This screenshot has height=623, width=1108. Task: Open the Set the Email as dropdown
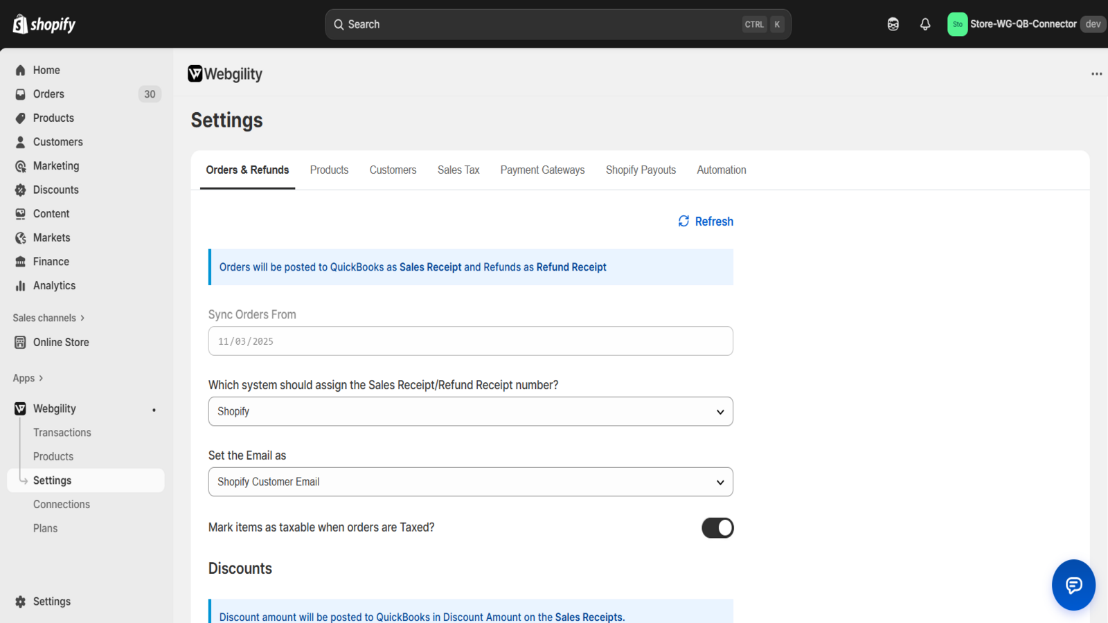[470, 482]
